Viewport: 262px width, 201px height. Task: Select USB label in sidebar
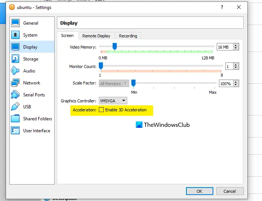pos(27,107)
